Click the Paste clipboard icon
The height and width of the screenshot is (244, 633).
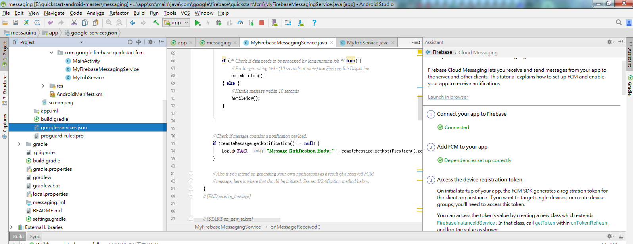pyautogui.click(x=95, y=23)
